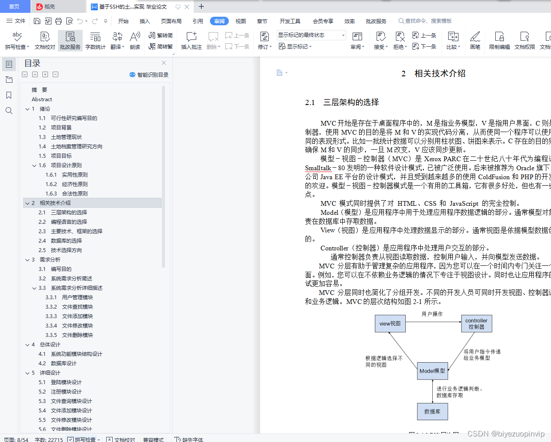Open a new document tab with plus
The image size is (551, 442).
(201, 6)
